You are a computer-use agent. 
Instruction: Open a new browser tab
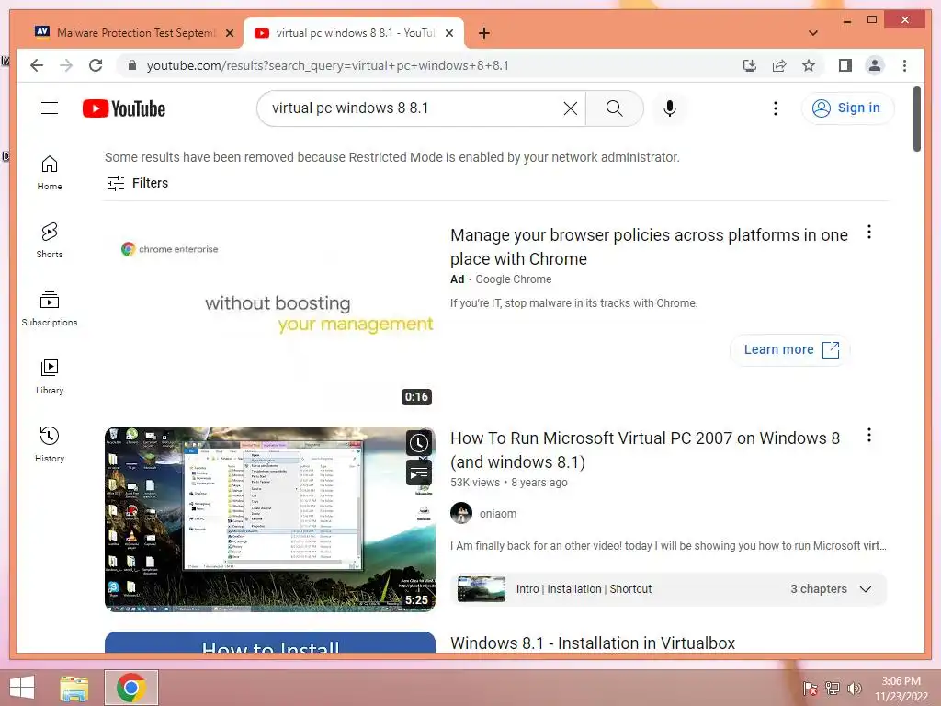[484, 33]
